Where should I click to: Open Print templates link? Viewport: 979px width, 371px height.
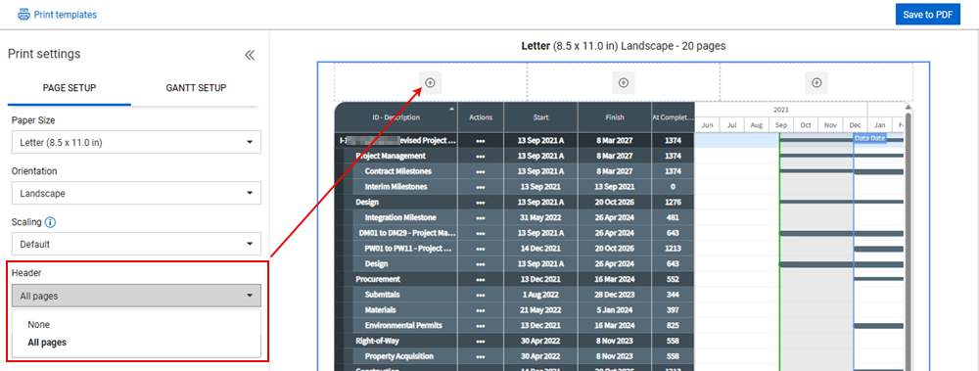point(65,15)
